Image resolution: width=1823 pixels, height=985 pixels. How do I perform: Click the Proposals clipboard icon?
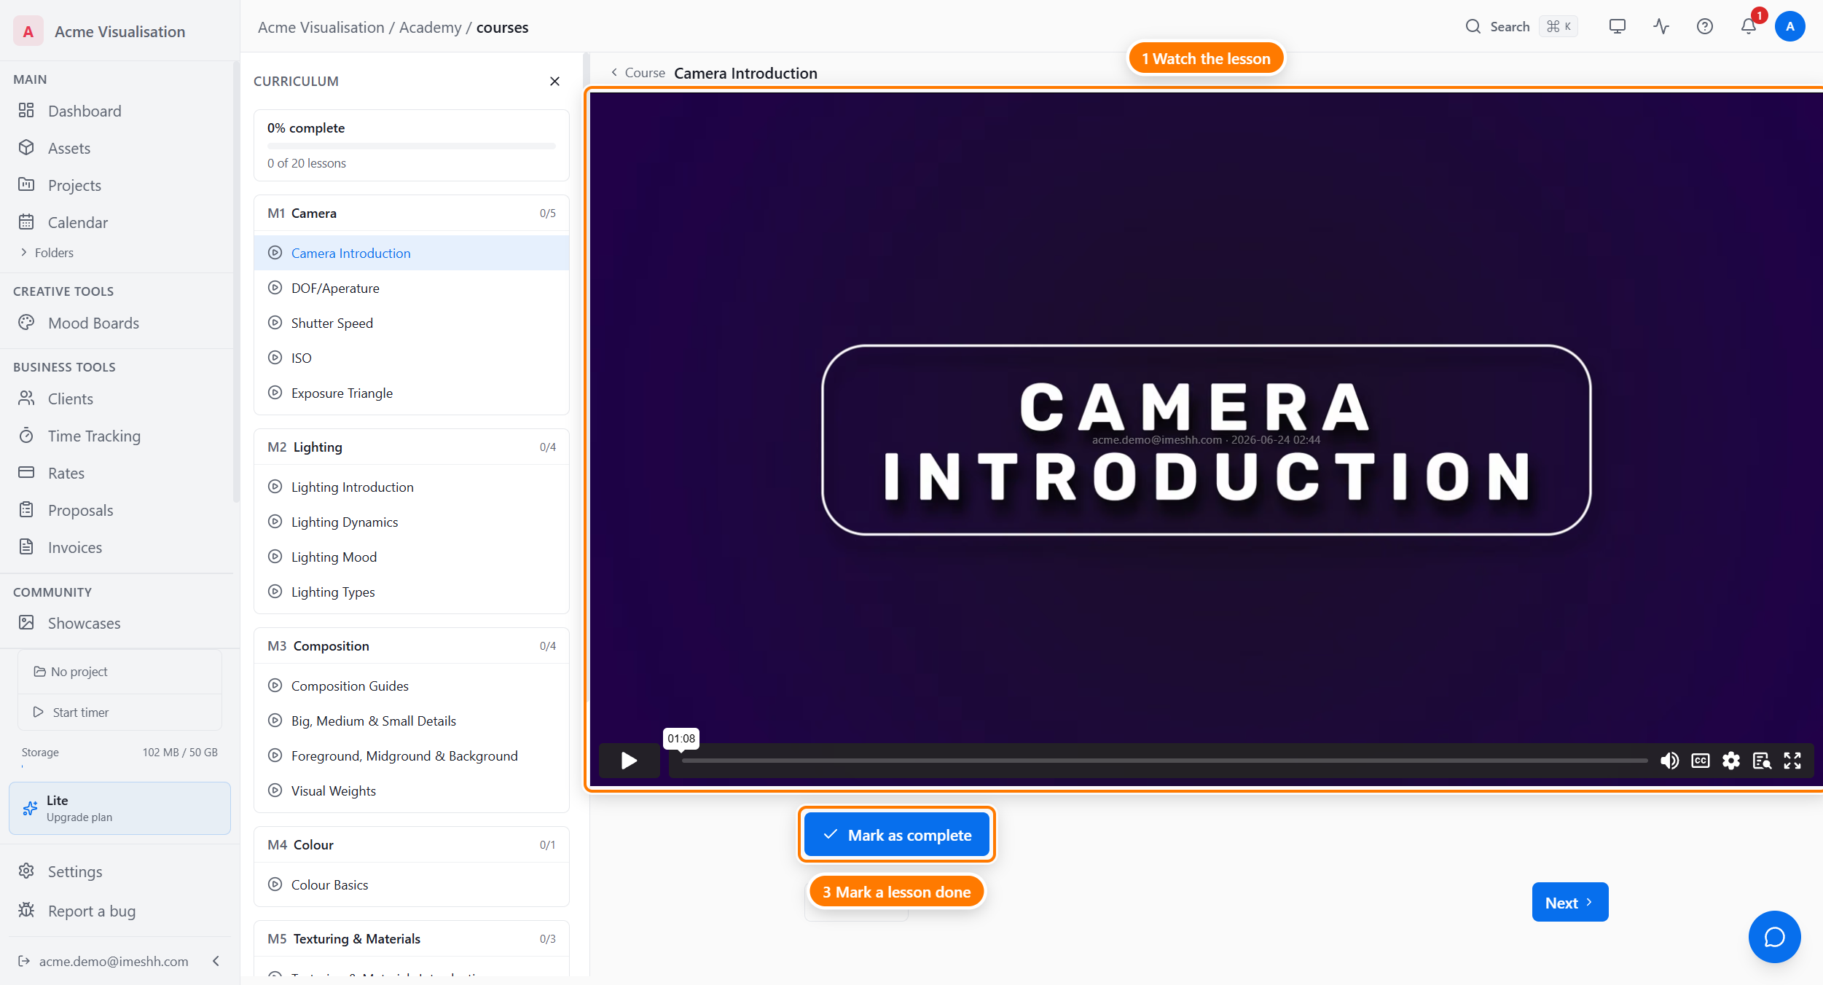click(26, 510)
